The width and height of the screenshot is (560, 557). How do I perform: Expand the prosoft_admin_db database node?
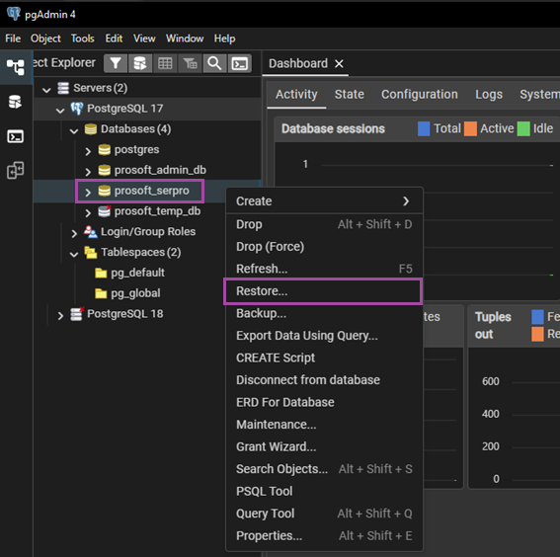pos(88,172)
